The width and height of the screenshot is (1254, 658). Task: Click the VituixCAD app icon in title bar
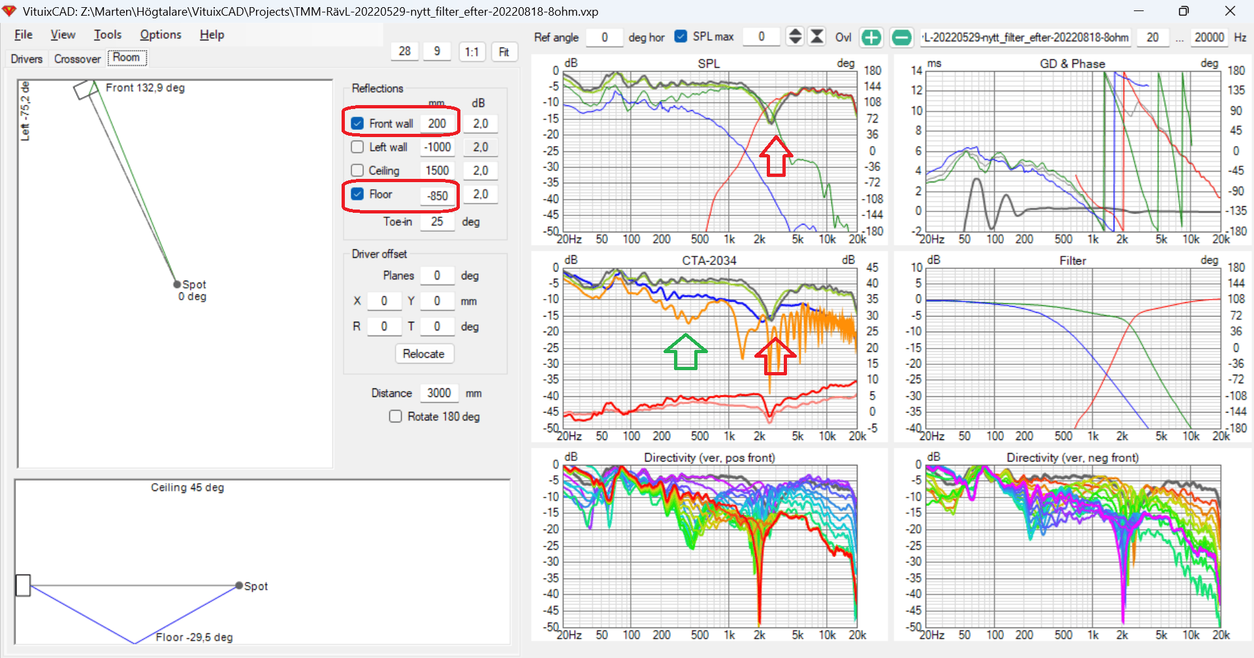pyautogui.click(x=9, y=11)
